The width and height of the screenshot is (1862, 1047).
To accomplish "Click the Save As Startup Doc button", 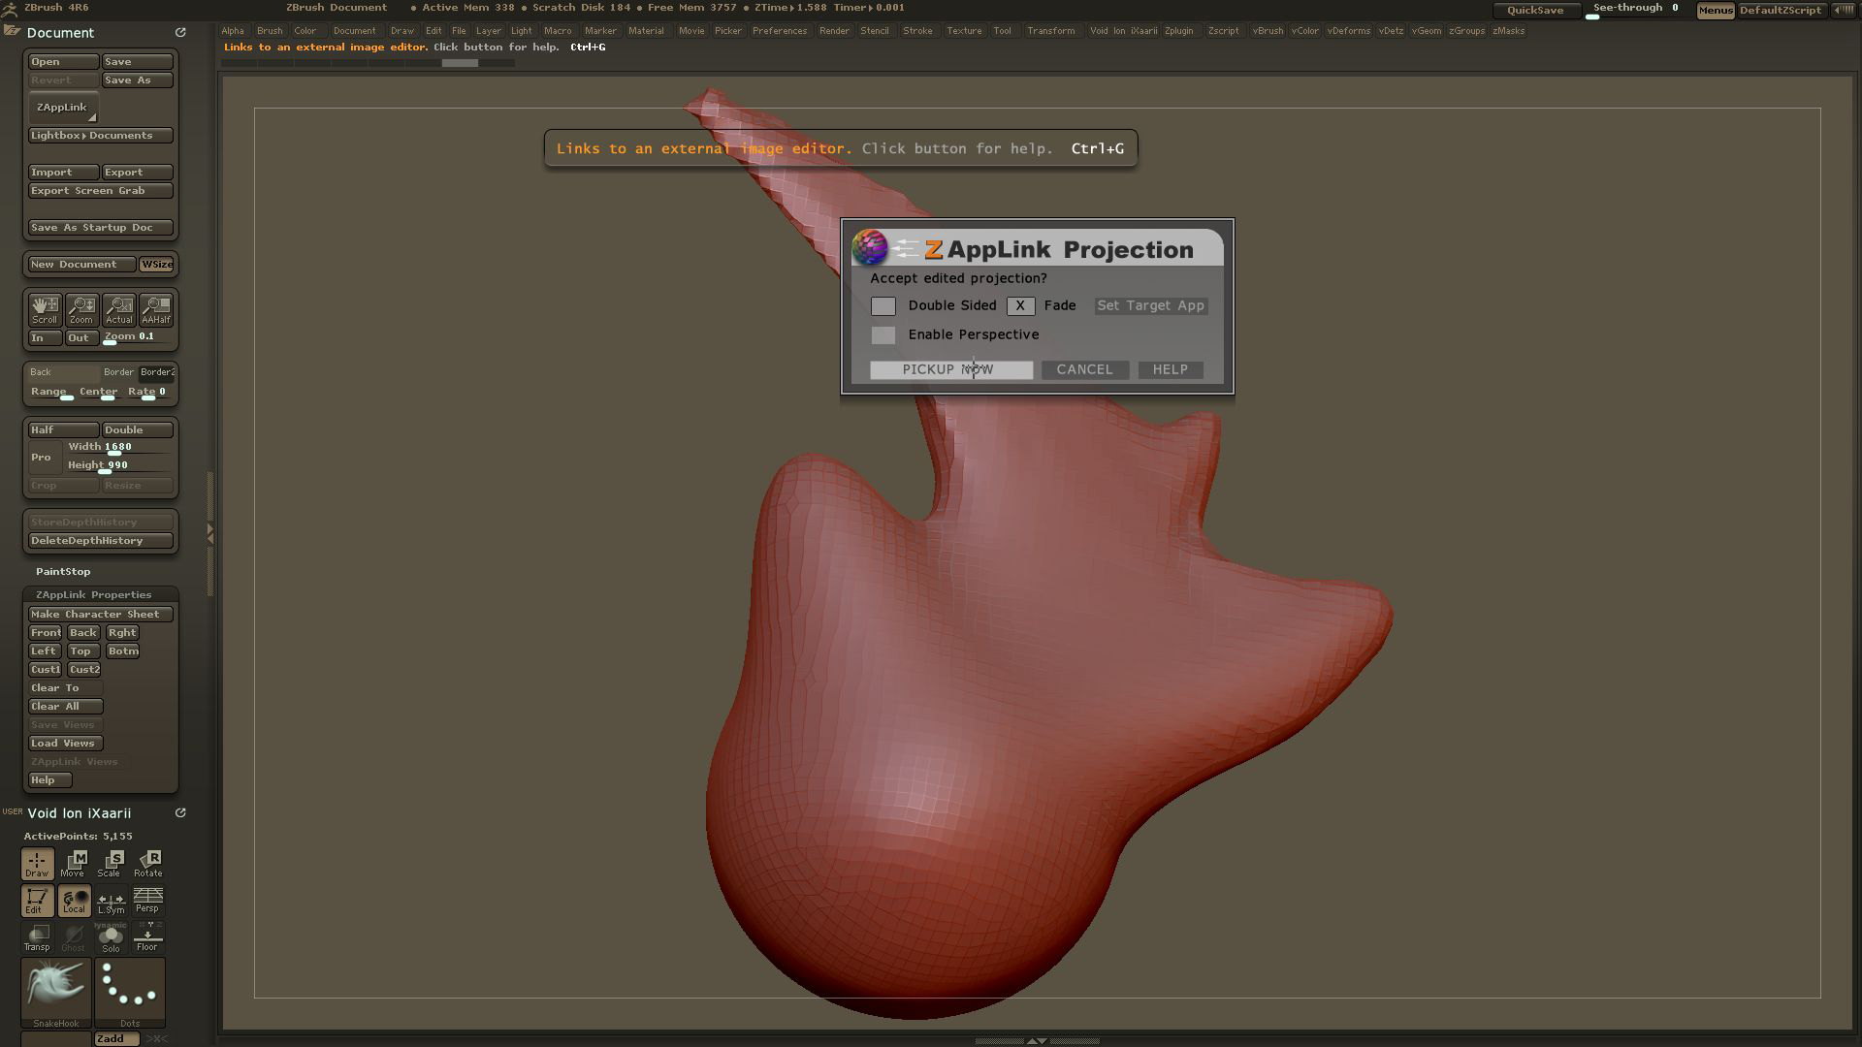I will [101, 228].
